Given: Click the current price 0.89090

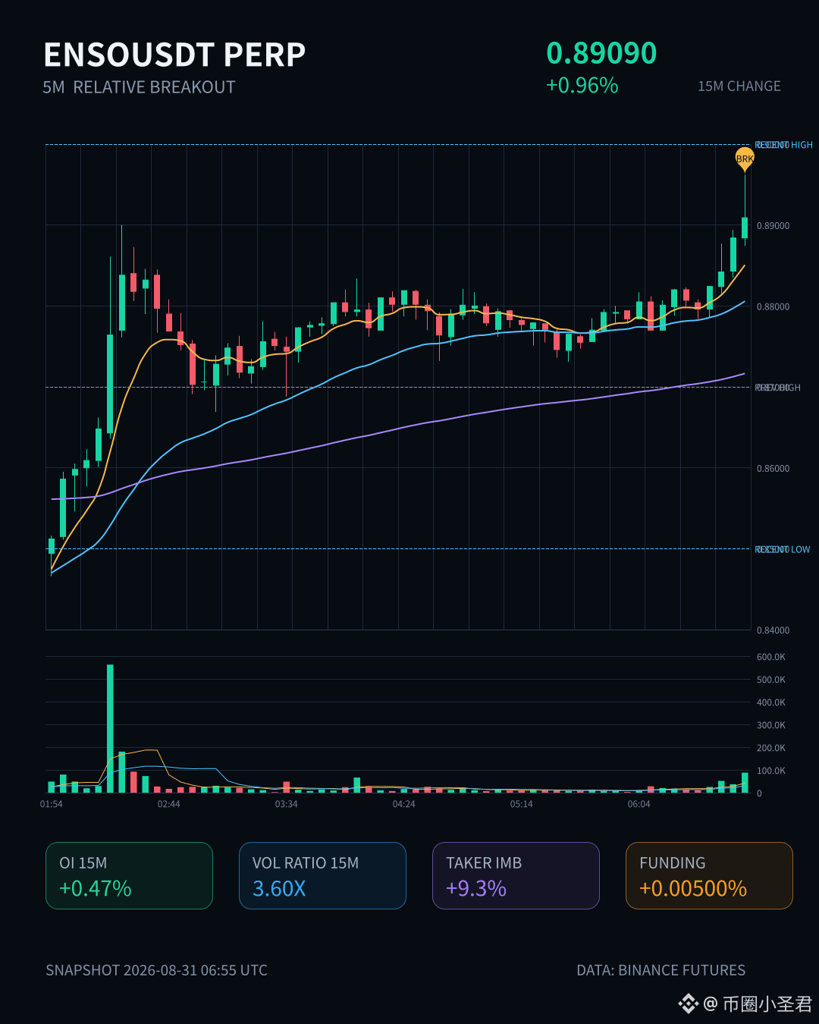Looking at the screenshot, I should (601, 53).
